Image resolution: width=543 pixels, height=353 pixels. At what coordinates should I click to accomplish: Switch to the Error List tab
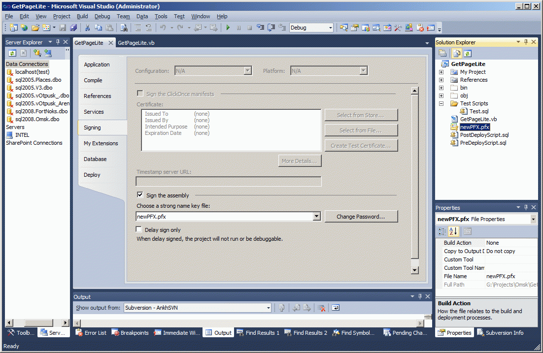[x=91, y=333]
